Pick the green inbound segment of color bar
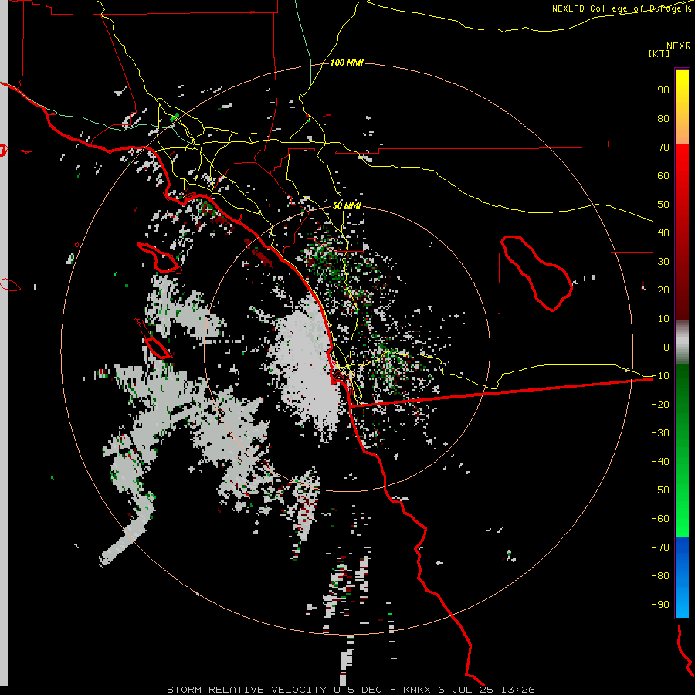This screenshot has width=695, height=695. point(682,451)
